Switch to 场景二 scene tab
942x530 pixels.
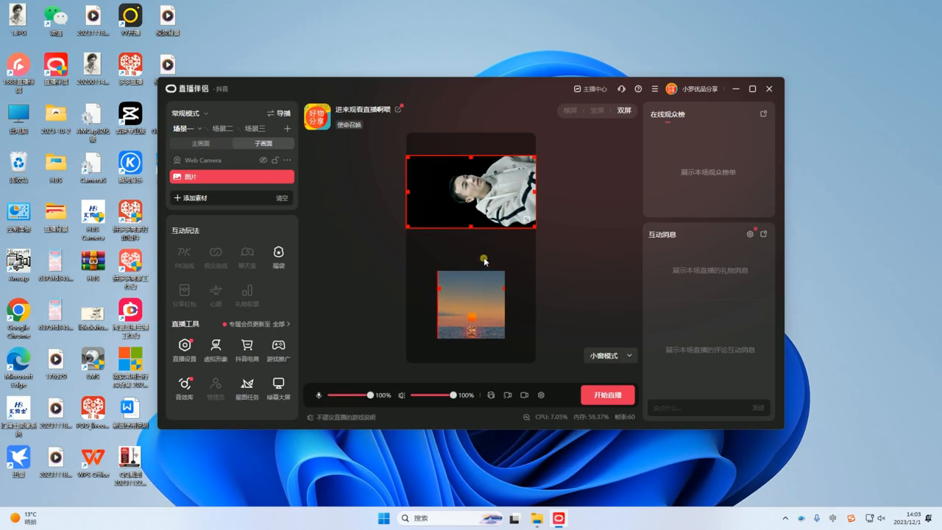[x=222, y=129]
